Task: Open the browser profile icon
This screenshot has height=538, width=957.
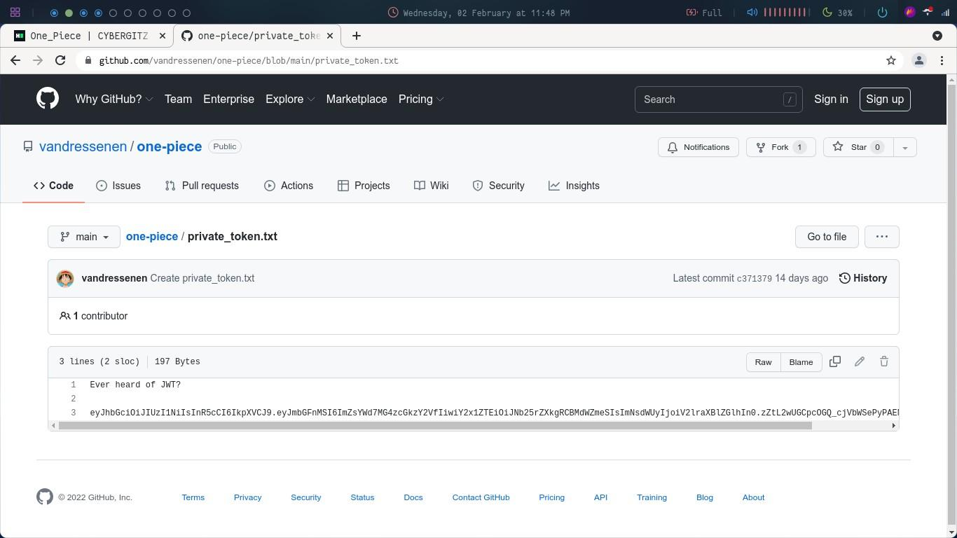Action: [x=919, y=60]
